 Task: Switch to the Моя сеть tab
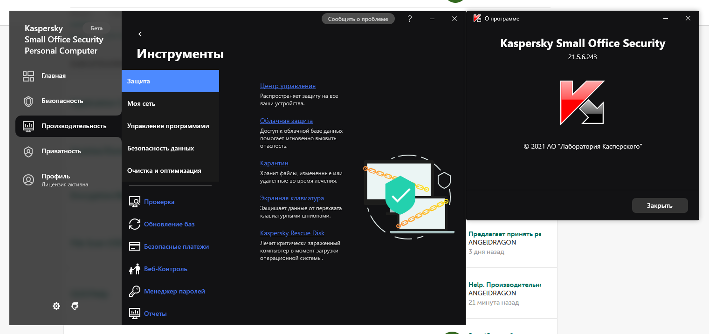(170, 103)
